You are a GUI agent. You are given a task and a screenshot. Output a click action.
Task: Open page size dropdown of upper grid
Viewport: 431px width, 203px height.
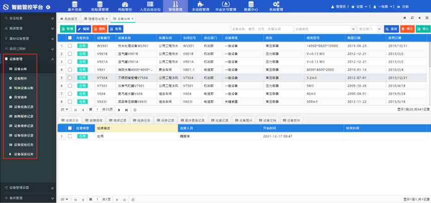64,109
